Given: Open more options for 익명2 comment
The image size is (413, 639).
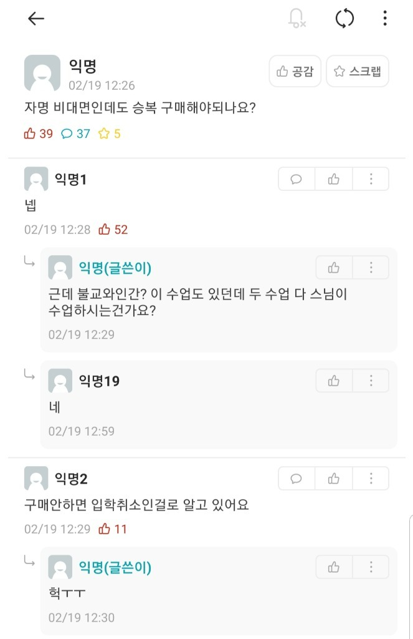Looking at the screenshot, I should [371, 479].
